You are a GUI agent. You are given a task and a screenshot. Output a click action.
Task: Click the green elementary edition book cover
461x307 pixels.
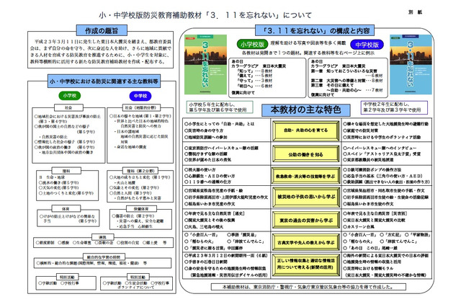click(205, 64)
